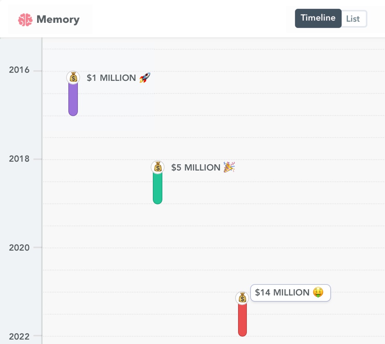Switch to the Timeline view
This screenshot has height=344, width=385.
pyautogui.click(x=318, y=18)
